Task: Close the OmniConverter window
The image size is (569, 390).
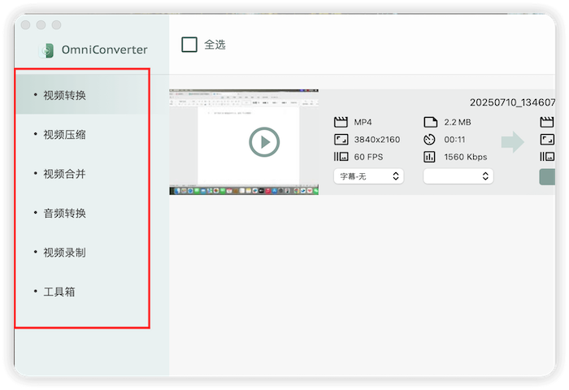Action: click(26, 25)
